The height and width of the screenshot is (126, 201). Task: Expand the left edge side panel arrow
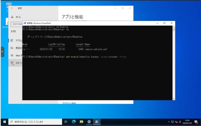[x=2, y=52]
